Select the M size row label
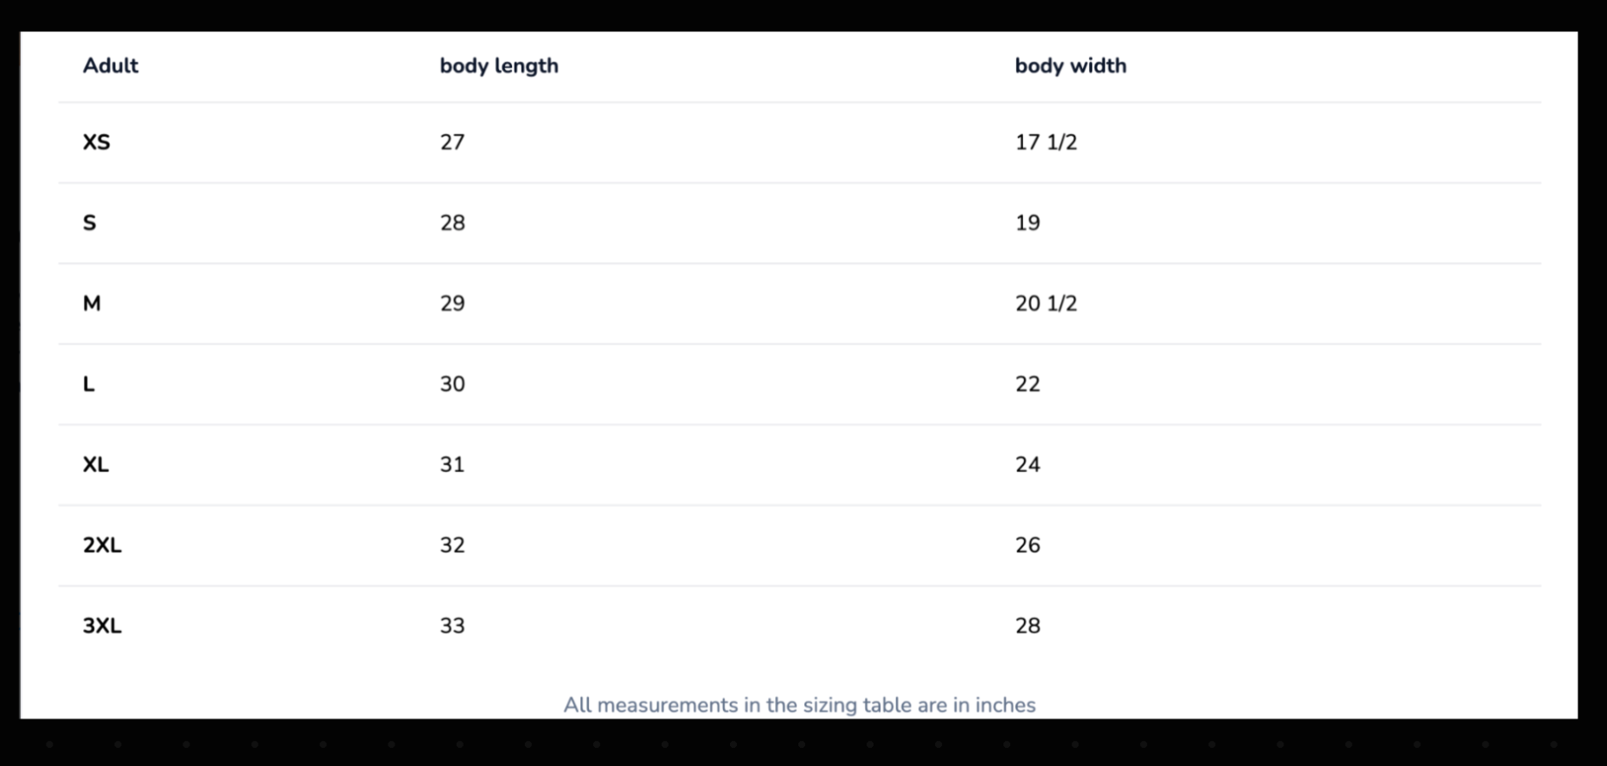This screenshot has height=766, width=1607. [x=92, y=303]
